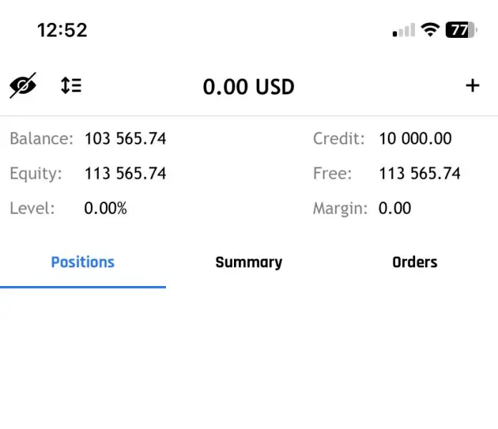Select the Orders tab
The height and width of the screenshot is (429, 498).
pyautogui.click(x=414, y=262)
